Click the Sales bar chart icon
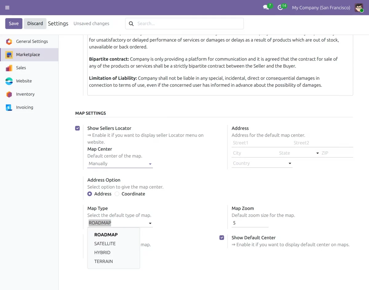The image size is (369, 290). [9, 68]
